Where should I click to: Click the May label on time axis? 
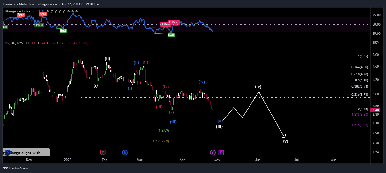pyautogui.click(x=217, y=160)
